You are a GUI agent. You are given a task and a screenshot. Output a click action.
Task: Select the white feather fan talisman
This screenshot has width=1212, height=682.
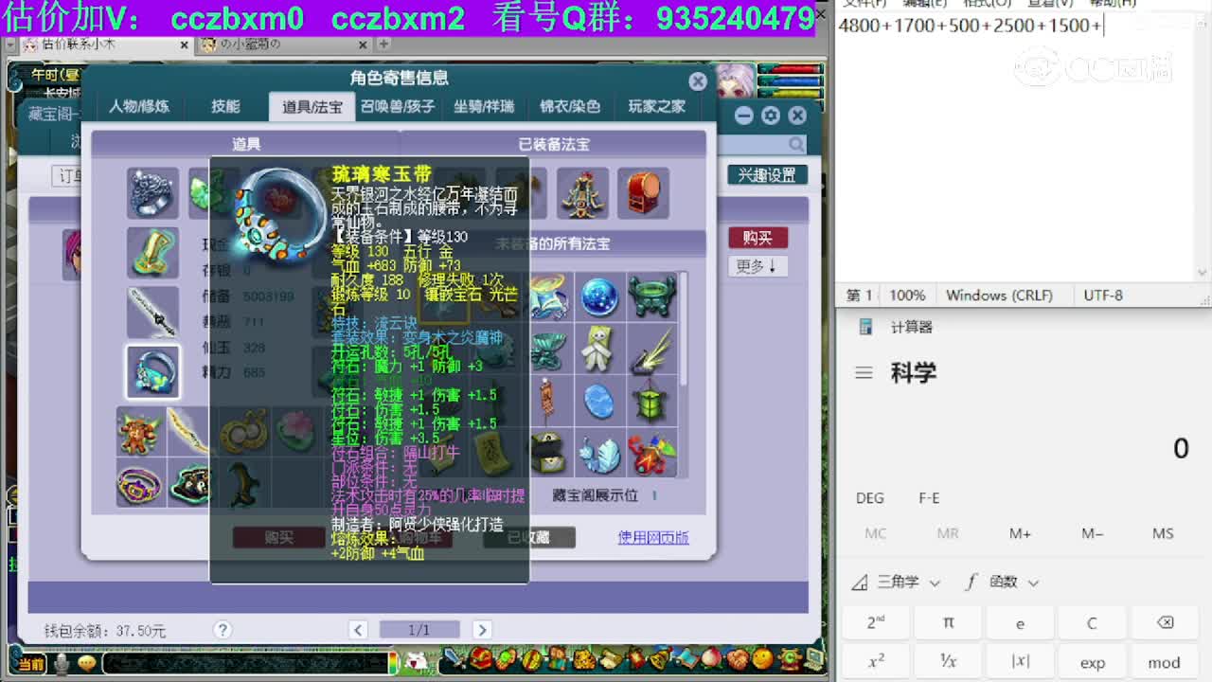(599, 453)
